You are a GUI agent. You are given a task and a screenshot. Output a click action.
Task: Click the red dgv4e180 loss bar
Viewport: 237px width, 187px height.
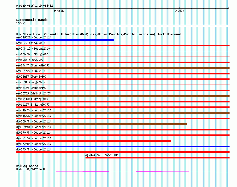tap(122, 90)
